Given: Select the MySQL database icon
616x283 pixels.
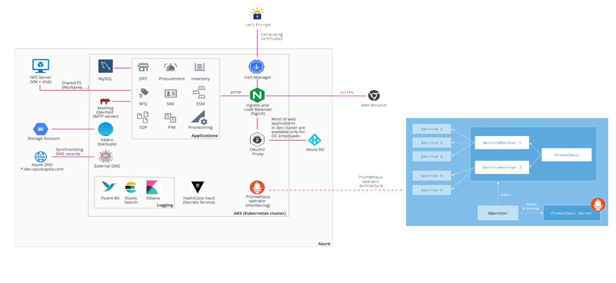Looking at the screenshot, I should [x=105, y=67].
